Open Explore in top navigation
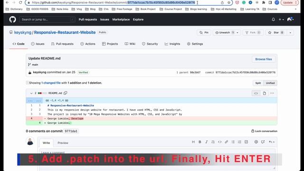 tap(138, 19)
